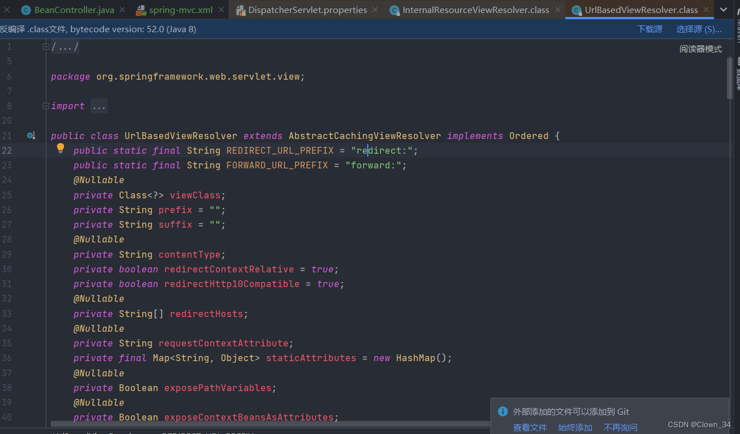Click the package name org.springframework.web.servlet.view

click(198, 76)
